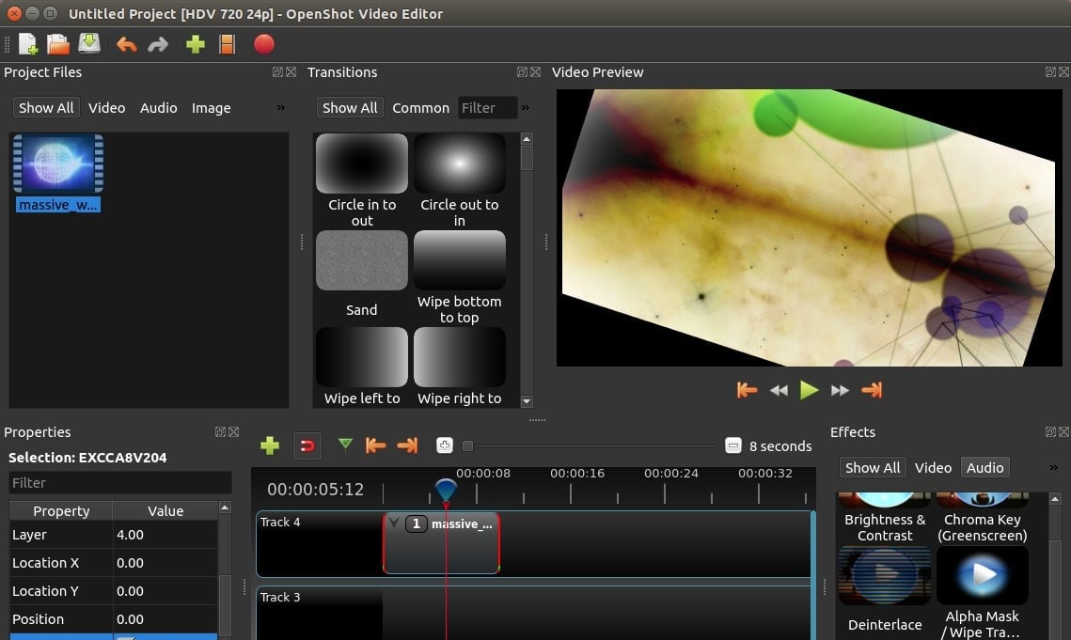The image size is (1071, 640).
Task: Zoom in the timeline with plus icon
Action: 445,446
